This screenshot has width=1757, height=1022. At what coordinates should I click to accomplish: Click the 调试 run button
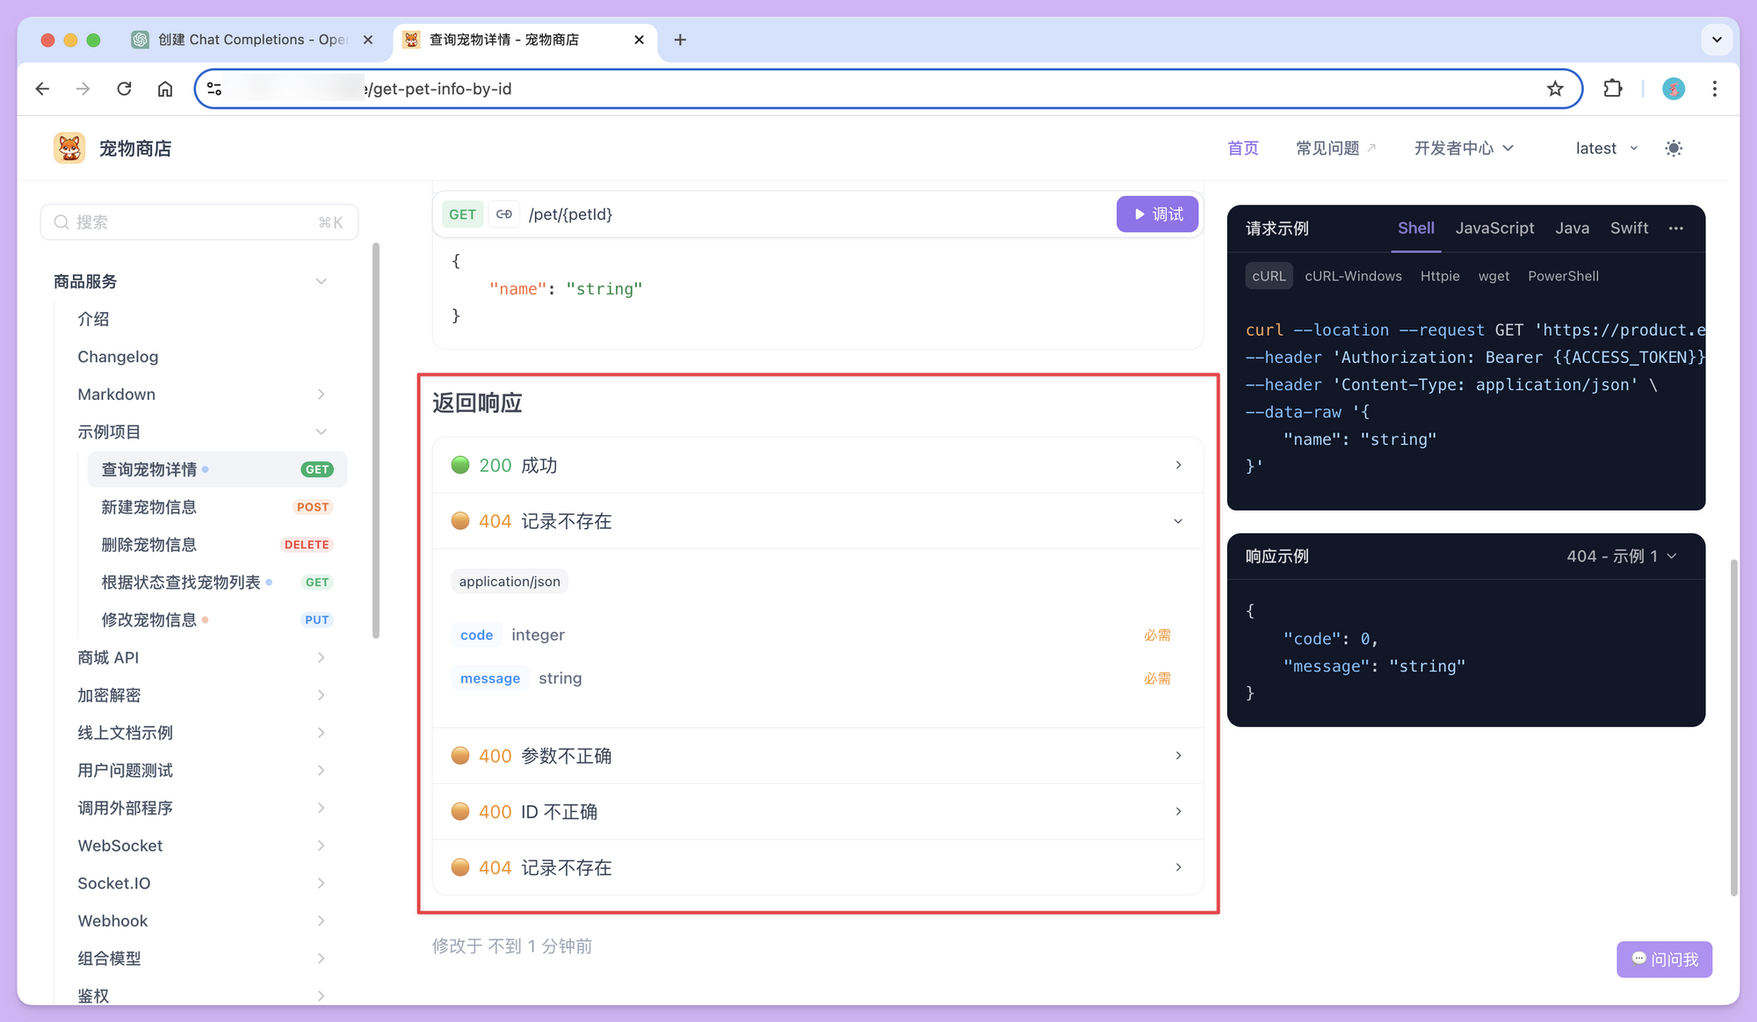tap(1157, 214)
